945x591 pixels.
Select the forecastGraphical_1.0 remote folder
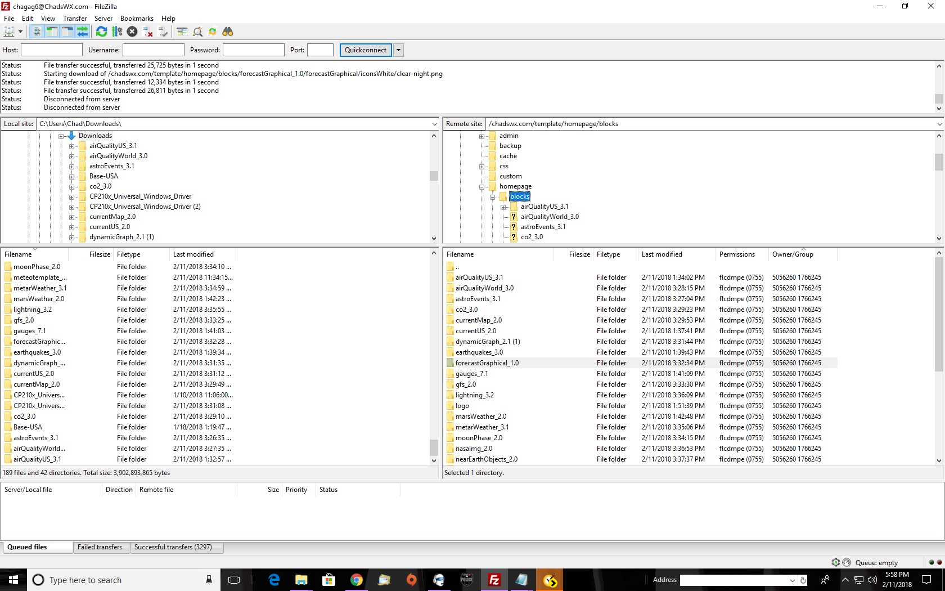tap(641, 363)
